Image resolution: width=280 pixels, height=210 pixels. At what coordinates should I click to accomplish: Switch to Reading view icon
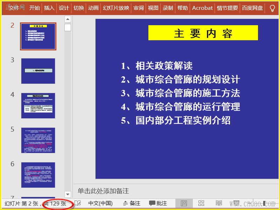click(219, 203)
